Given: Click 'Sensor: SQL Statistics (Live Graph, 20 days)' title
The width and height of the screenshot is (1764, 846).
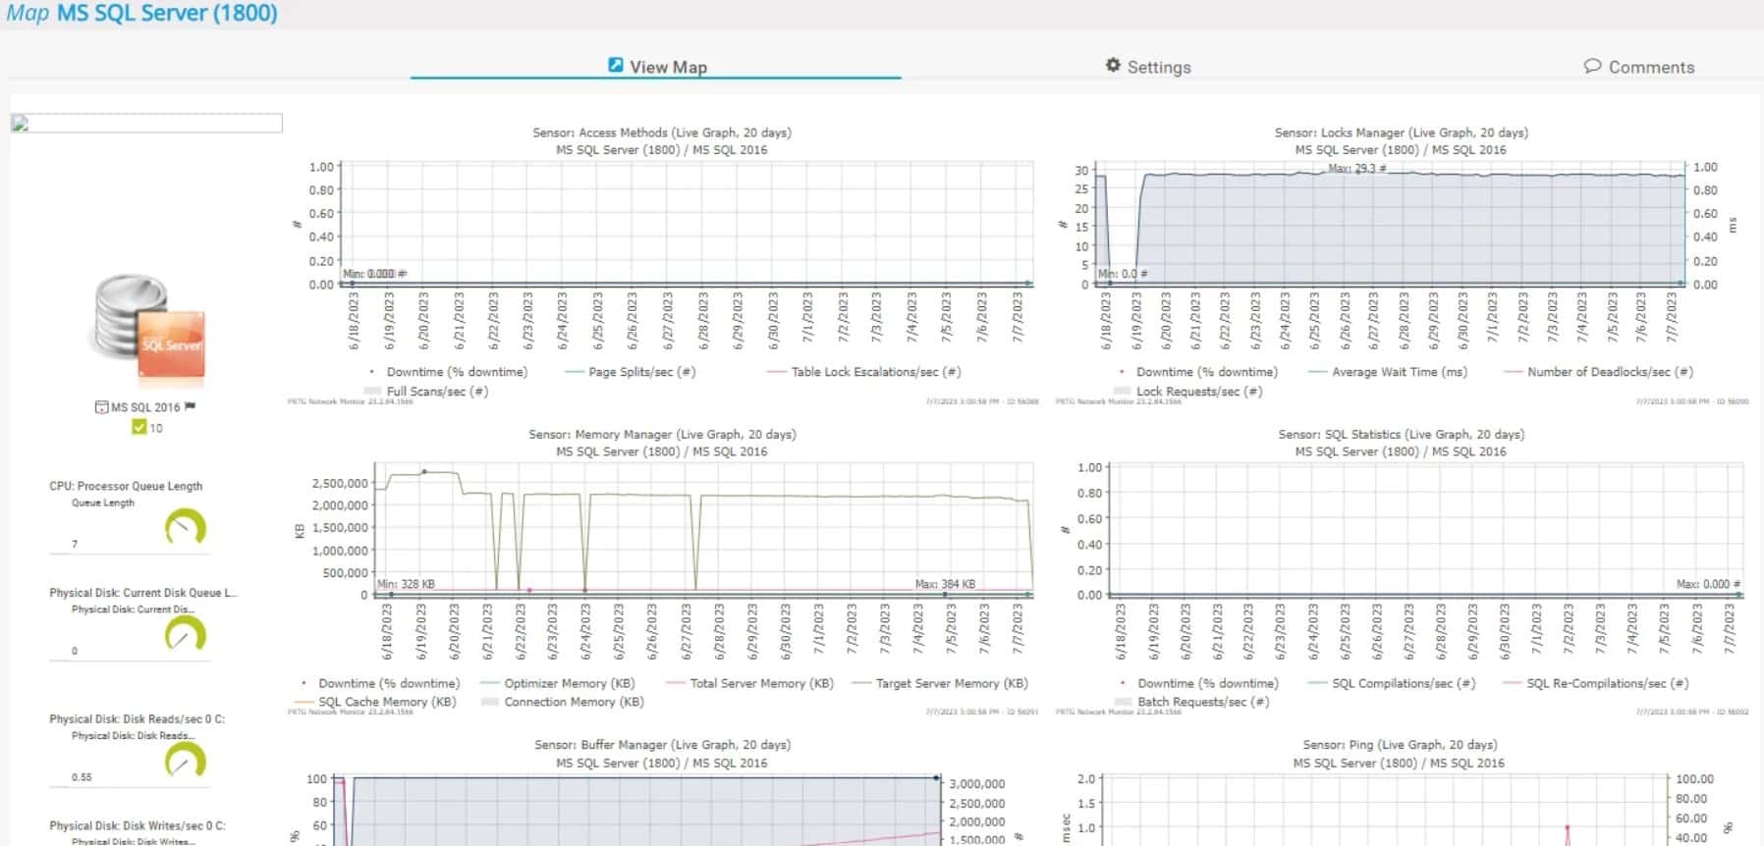Looking at the screenshot, I should coord(1402,434).
